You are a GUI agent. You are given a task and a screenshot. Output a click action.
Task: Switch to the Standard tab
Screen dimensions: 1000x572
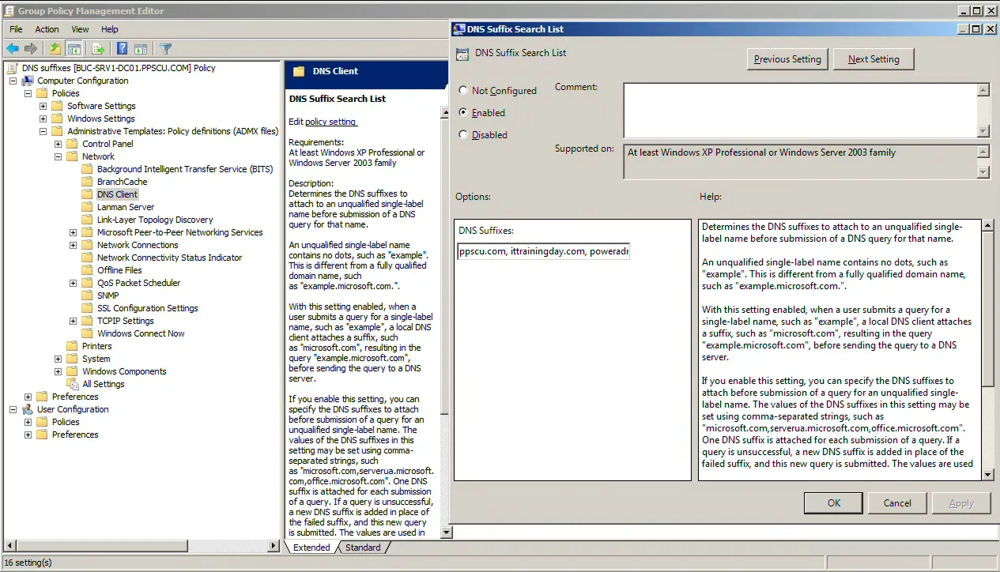363,548
